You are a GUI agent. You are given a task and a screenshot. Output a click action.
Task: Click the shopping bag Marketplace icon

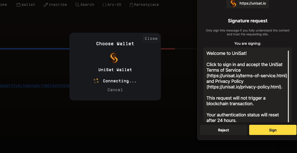pos(131,5)
